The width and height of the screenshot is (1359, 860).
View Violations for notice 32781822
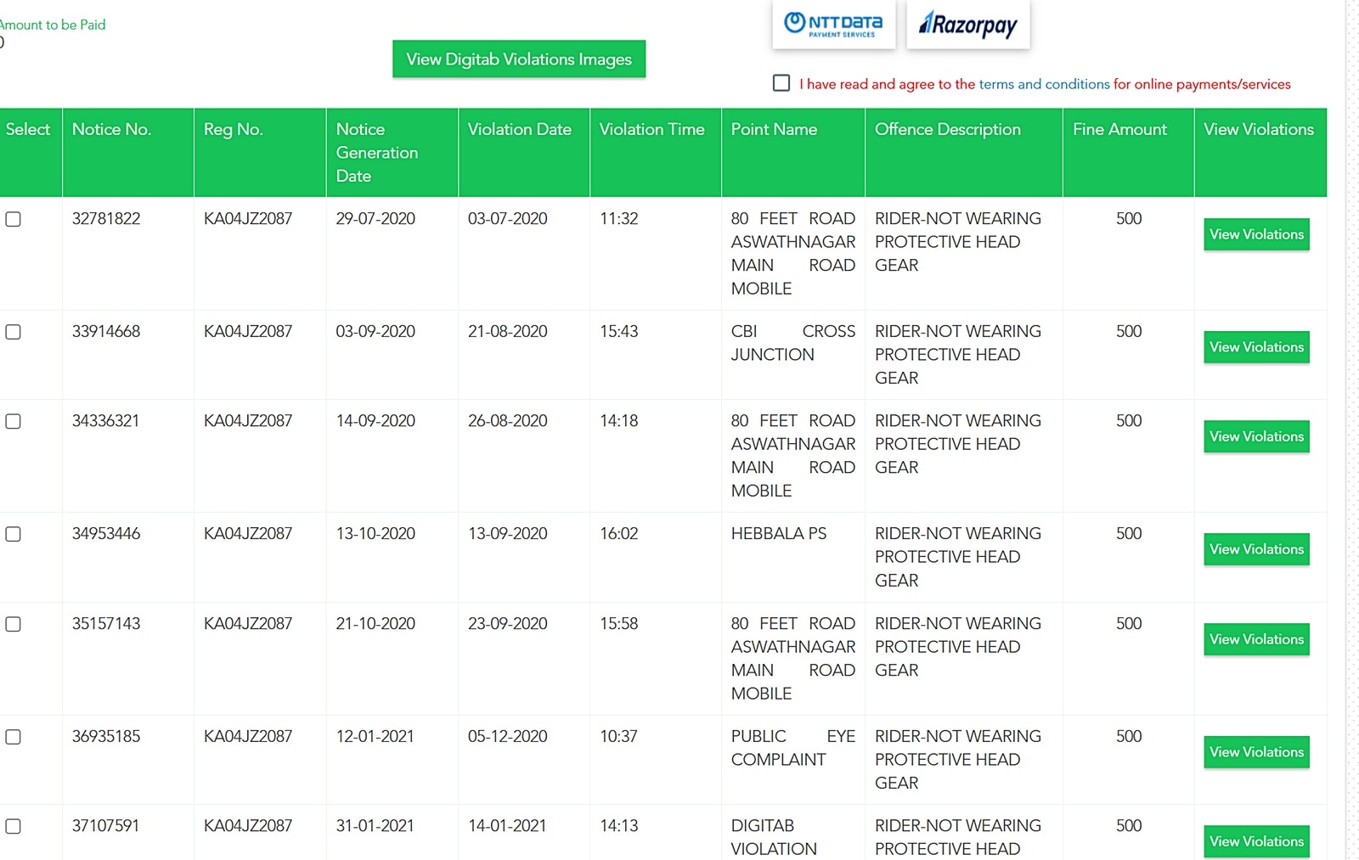[x=1256, y=234]
